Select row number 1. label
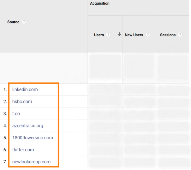The image size is (191, 170). (x=5, y=89)
